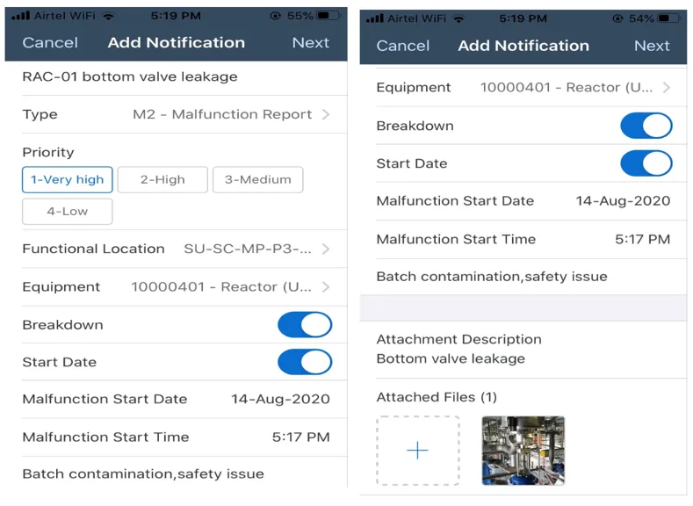Viewport: 693px width, 506px height.
Task: Tap the Attached Files (1) label
Action: coord(437,397)
